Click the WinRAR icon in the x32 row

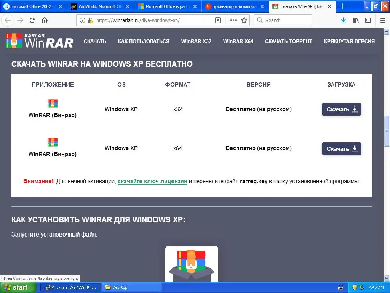pos(53,103)
